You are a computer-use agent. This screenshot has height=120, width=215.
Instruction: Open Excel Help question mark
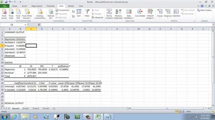202,6
